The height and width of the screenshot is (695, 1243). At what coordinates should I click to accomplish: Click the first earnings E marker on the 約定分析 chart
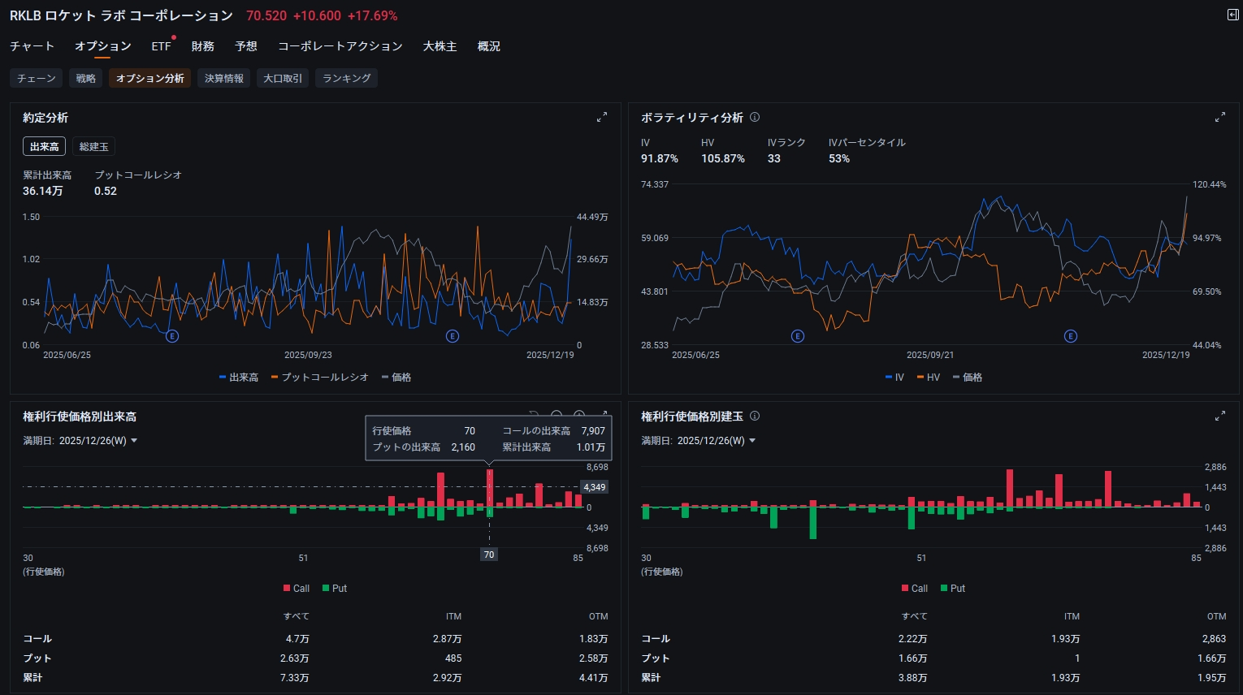[172, 336]
